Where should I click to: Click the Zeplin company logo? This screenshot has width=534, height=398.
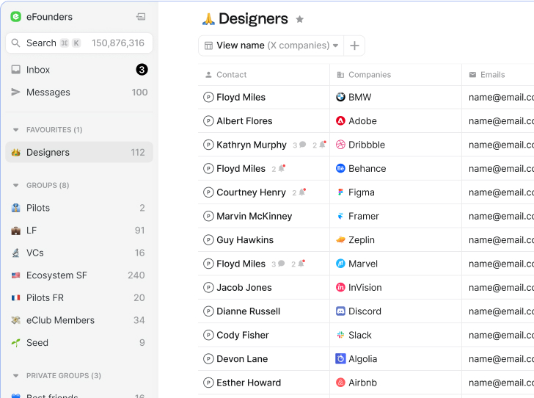point(340,240)
